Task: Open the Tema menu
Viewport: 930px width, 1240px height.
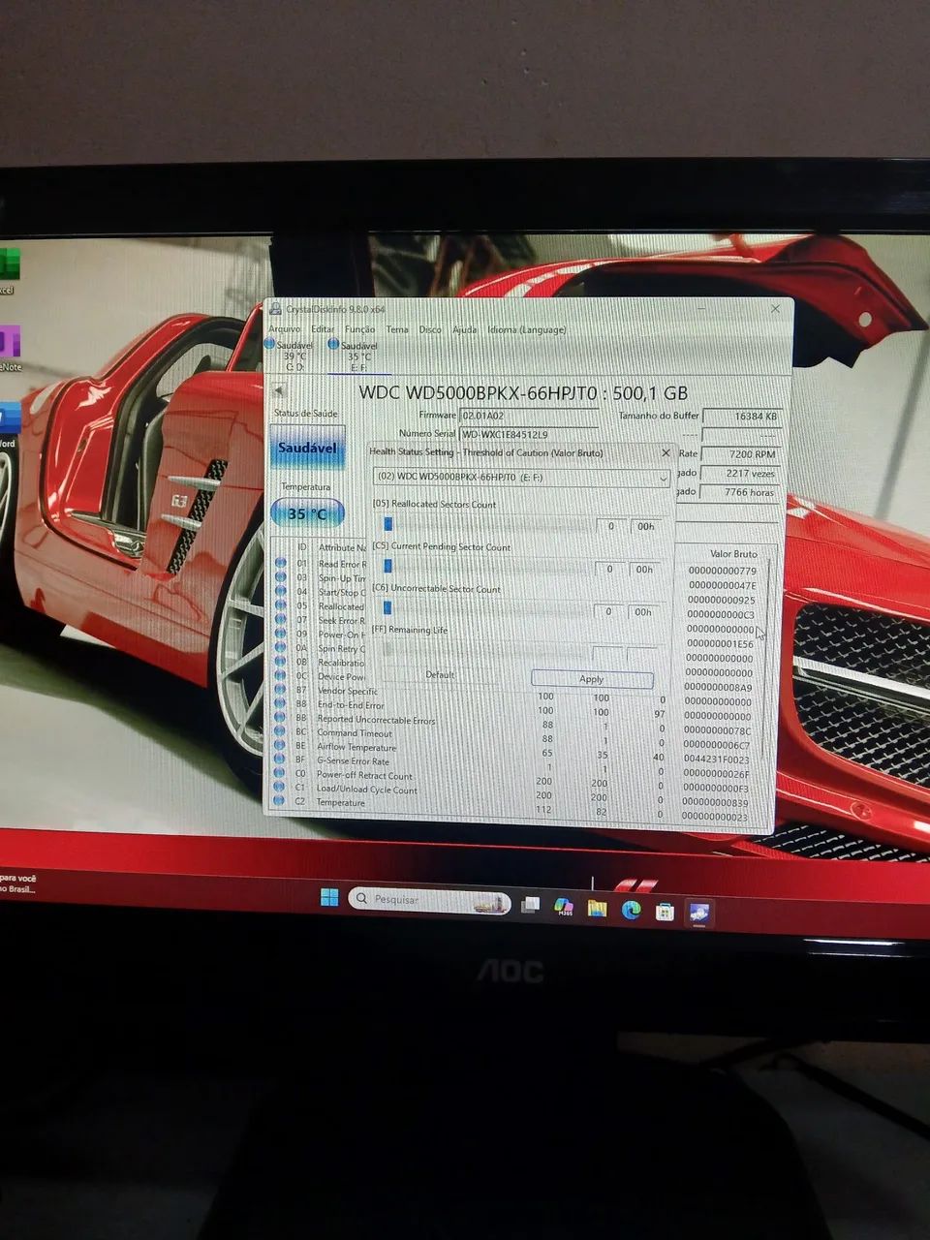Action: (x=397, y=329)
